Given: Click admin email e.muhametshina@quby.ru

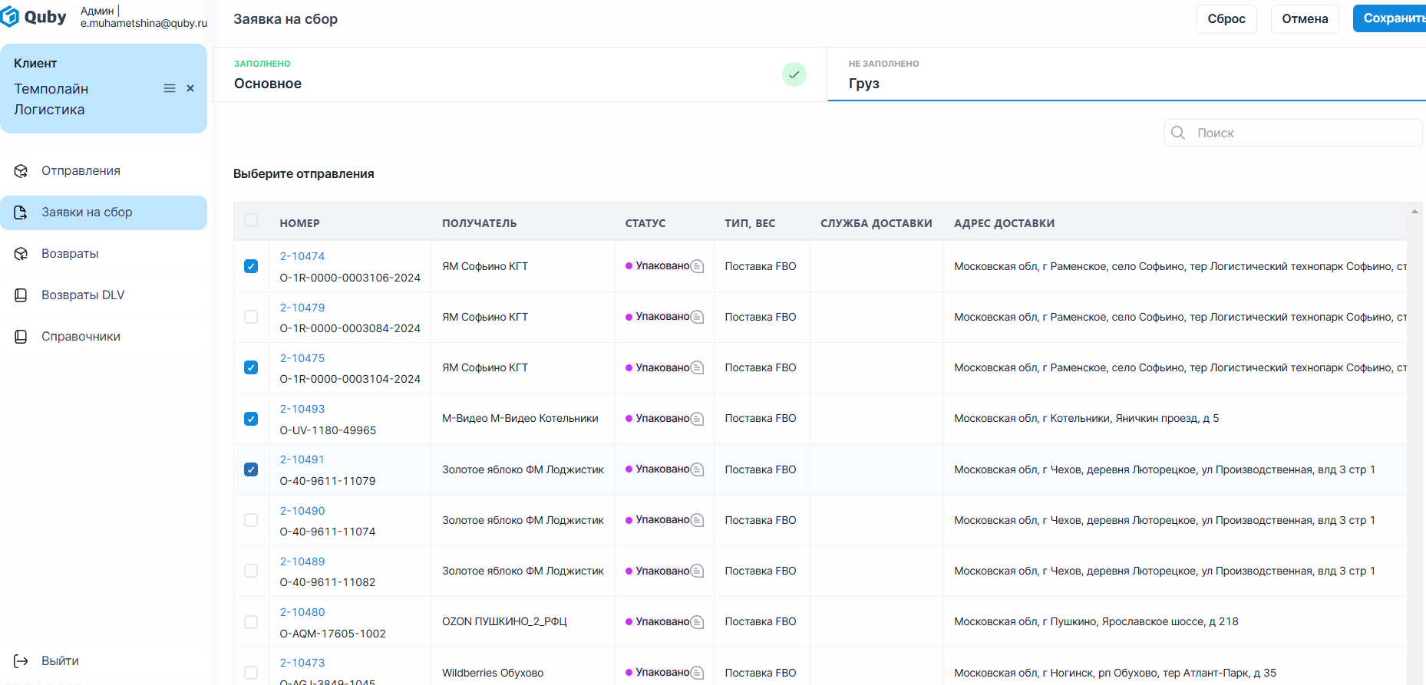Looking at the screenshot, I should pos(144,24).
